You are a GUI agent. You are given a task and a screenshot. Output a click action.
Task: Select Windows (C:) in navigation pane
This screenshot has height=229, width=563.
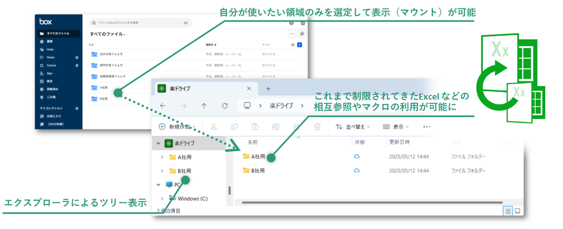(188, 198)
